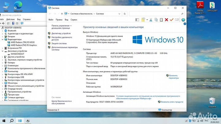Click the teal shell icon in toolbar
The image size is (221, 124).
[x=183, y=20]
